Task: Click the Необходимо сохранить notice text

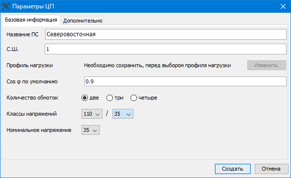Action: pos(158,65)
